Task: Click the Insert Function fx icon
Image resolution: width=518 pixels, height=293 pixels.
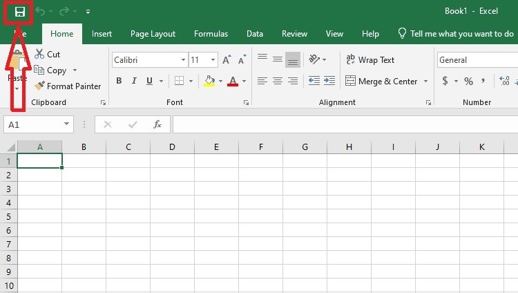Action: point(157,124)
